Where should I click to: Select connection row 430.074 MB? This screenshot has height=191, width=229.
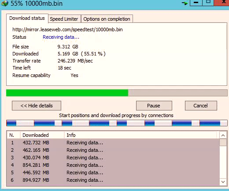click(113, 158)
